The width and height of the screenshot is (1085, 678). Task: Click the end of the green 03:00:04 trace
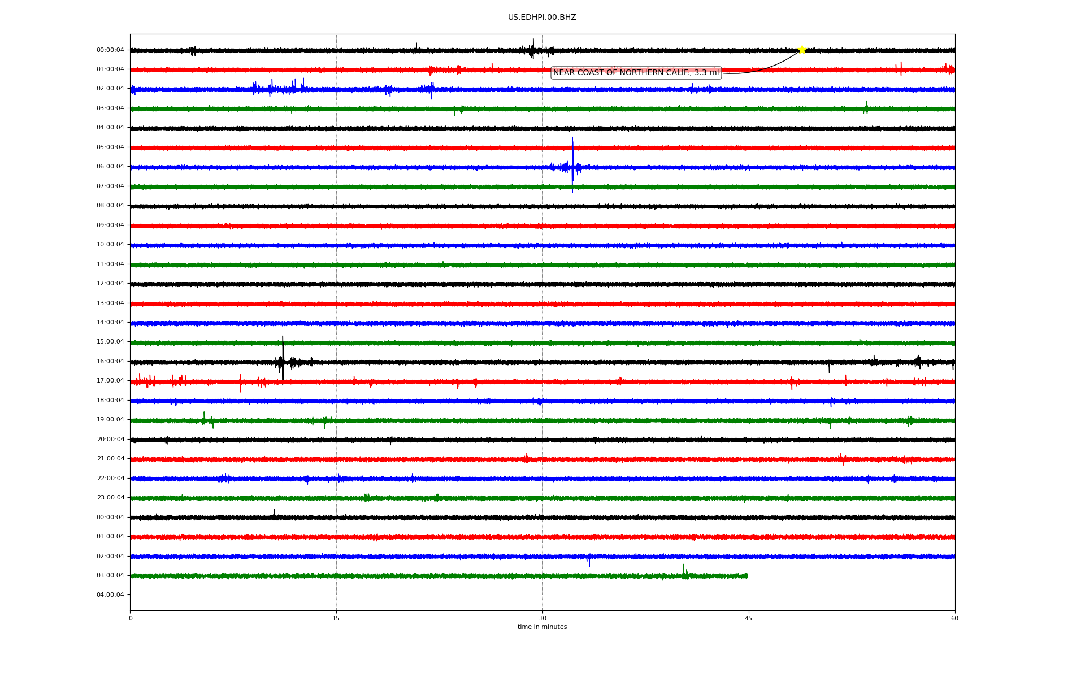pos(746,576)
